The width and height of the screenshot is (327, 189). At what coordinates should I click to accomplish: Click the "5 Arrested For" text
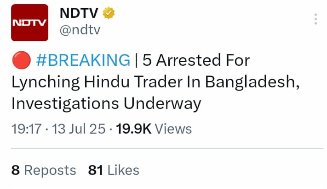click(196, 59)
